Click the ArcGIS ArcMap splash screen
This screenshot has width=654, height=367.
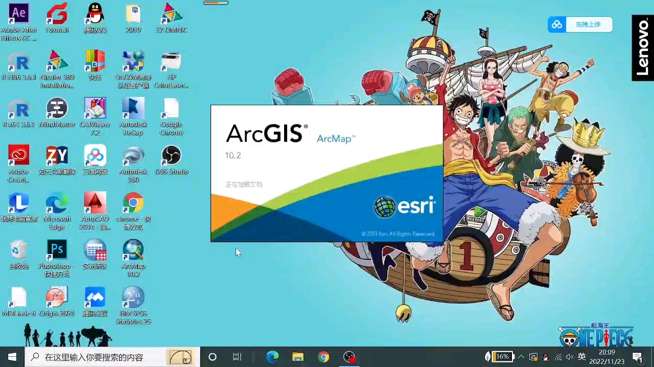pos(327,173)
